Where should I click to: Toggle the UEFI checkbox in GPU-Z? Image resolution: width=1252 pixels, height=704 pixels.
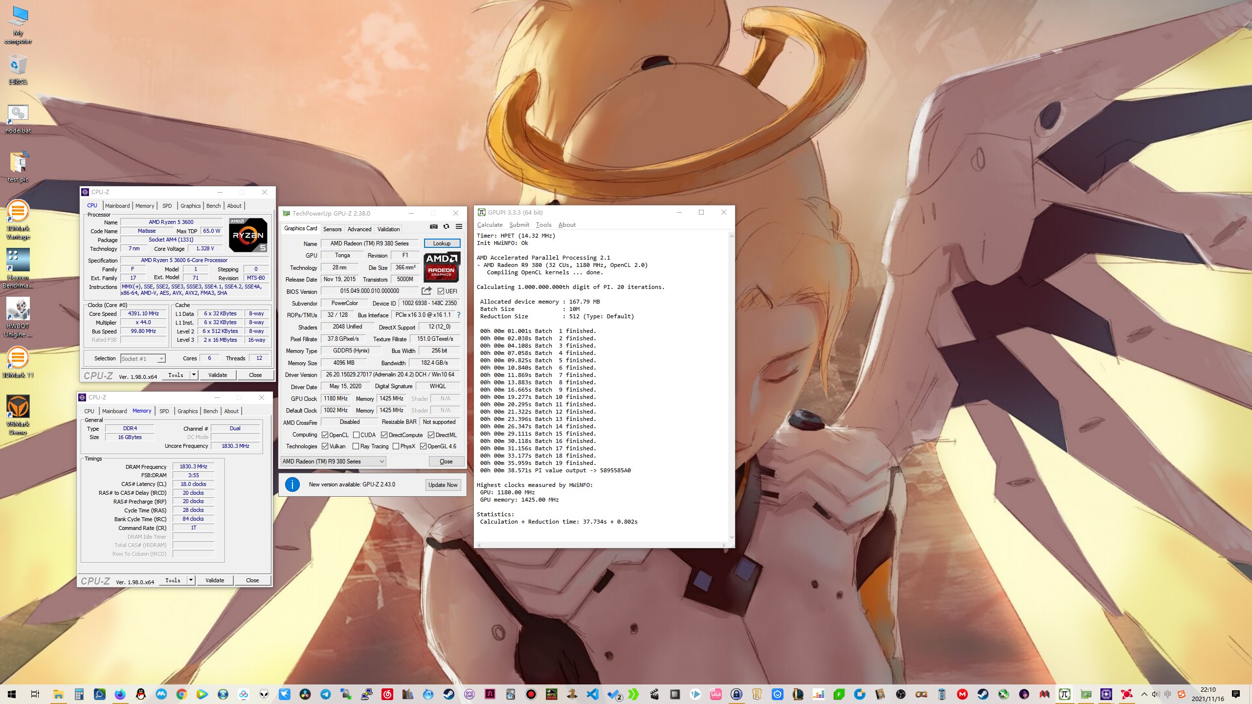pyautogui.click(x=441, y=291)
